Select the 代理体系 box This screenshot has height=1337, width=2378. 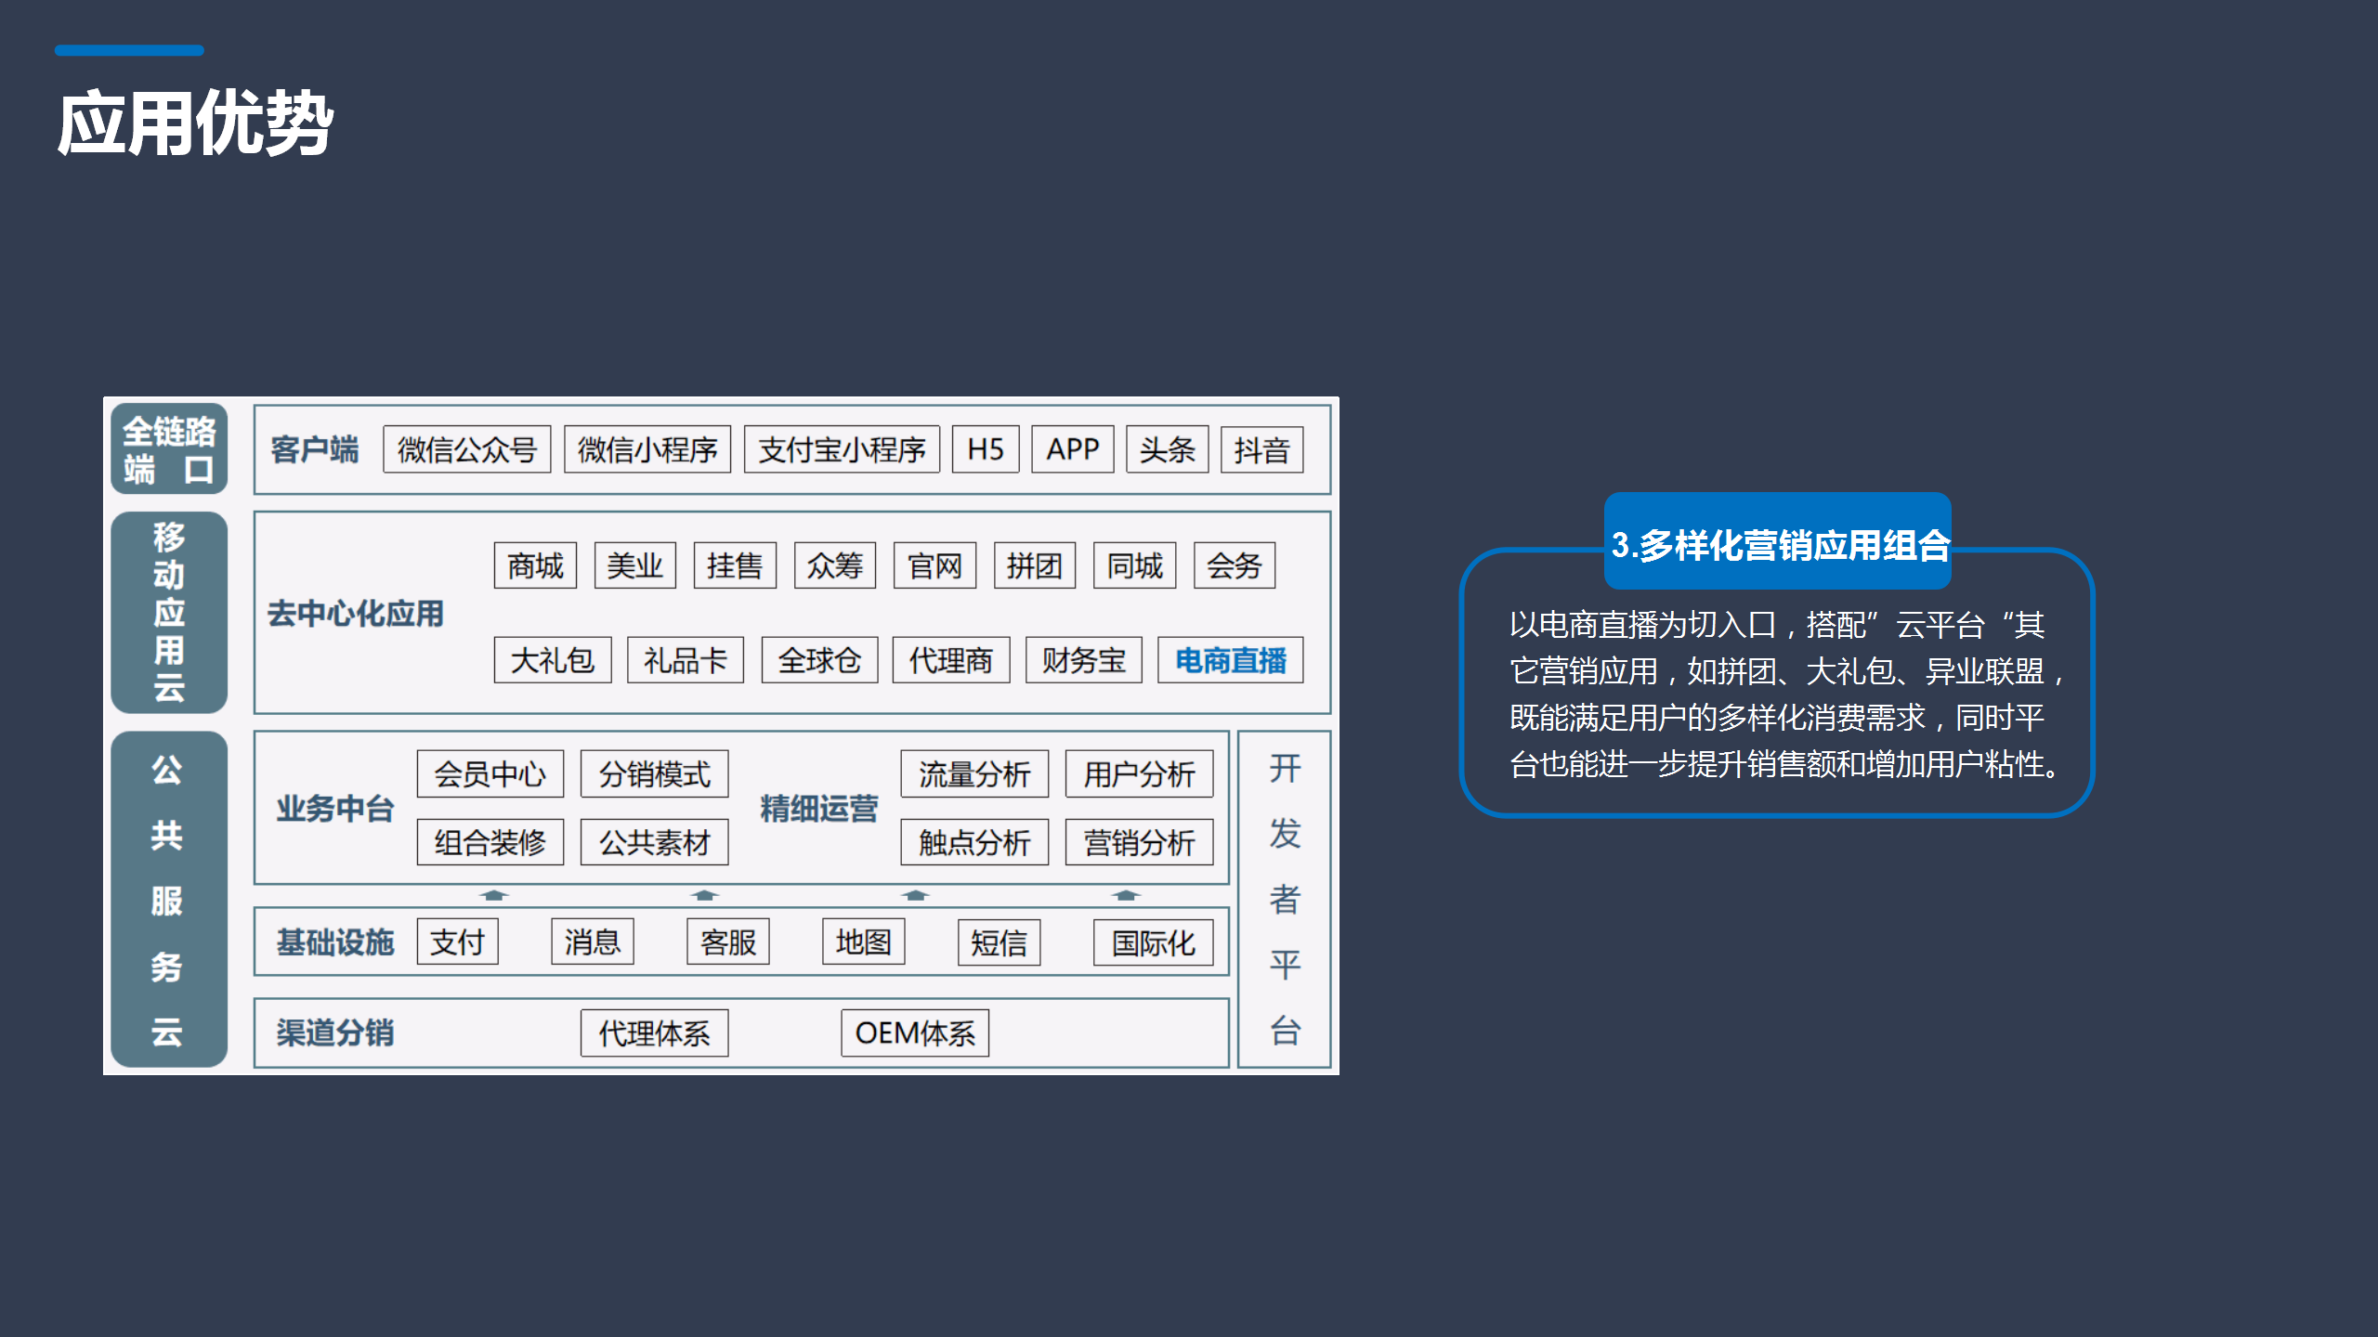point(655,1032)
